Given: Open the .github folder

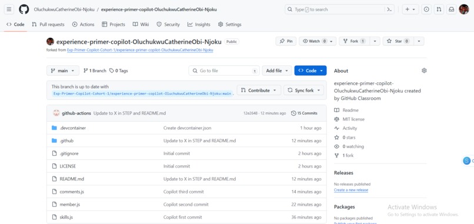Looking at the screenshot, I should pyautogui.click(x=66, y=141).
